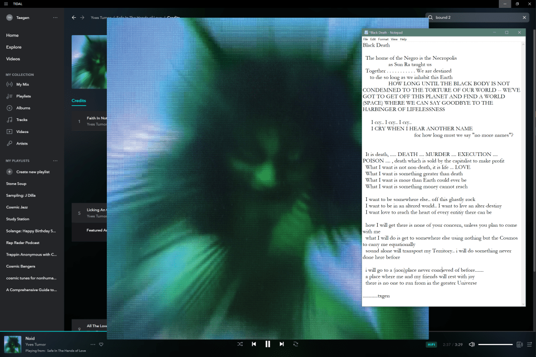Open the Cosmic Jazz playlist
Viewport: 536px width, 357px height.
click(x=17, y=207)
